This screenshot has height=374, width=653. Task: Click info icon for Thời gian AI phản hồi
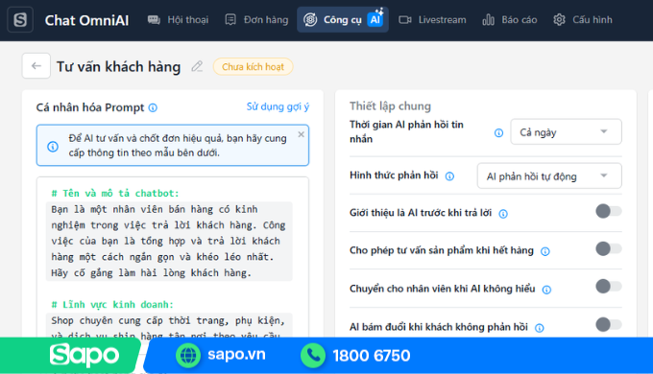point(498,132)
